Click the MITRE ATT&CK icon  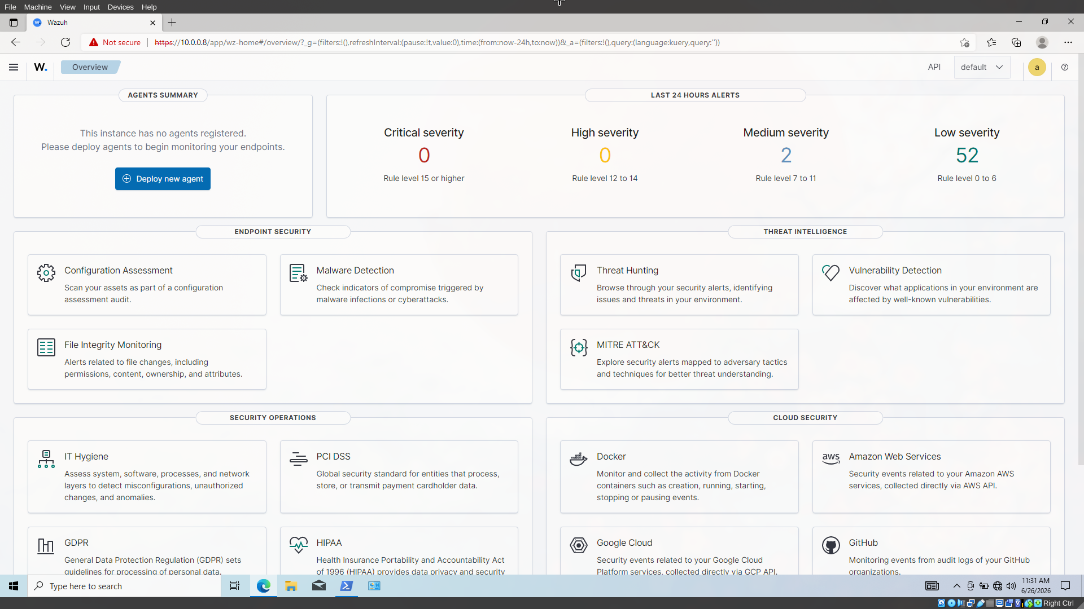[579, 347]
